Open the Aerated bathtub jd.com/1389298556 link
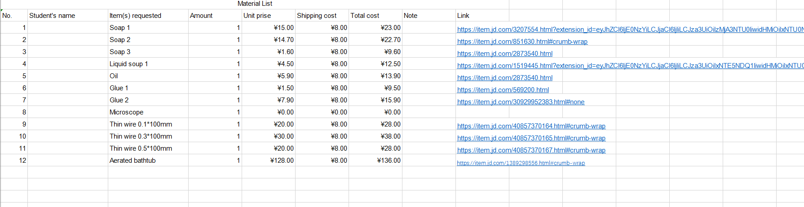Screen dimensions: 804x207 tap(521, 163)
